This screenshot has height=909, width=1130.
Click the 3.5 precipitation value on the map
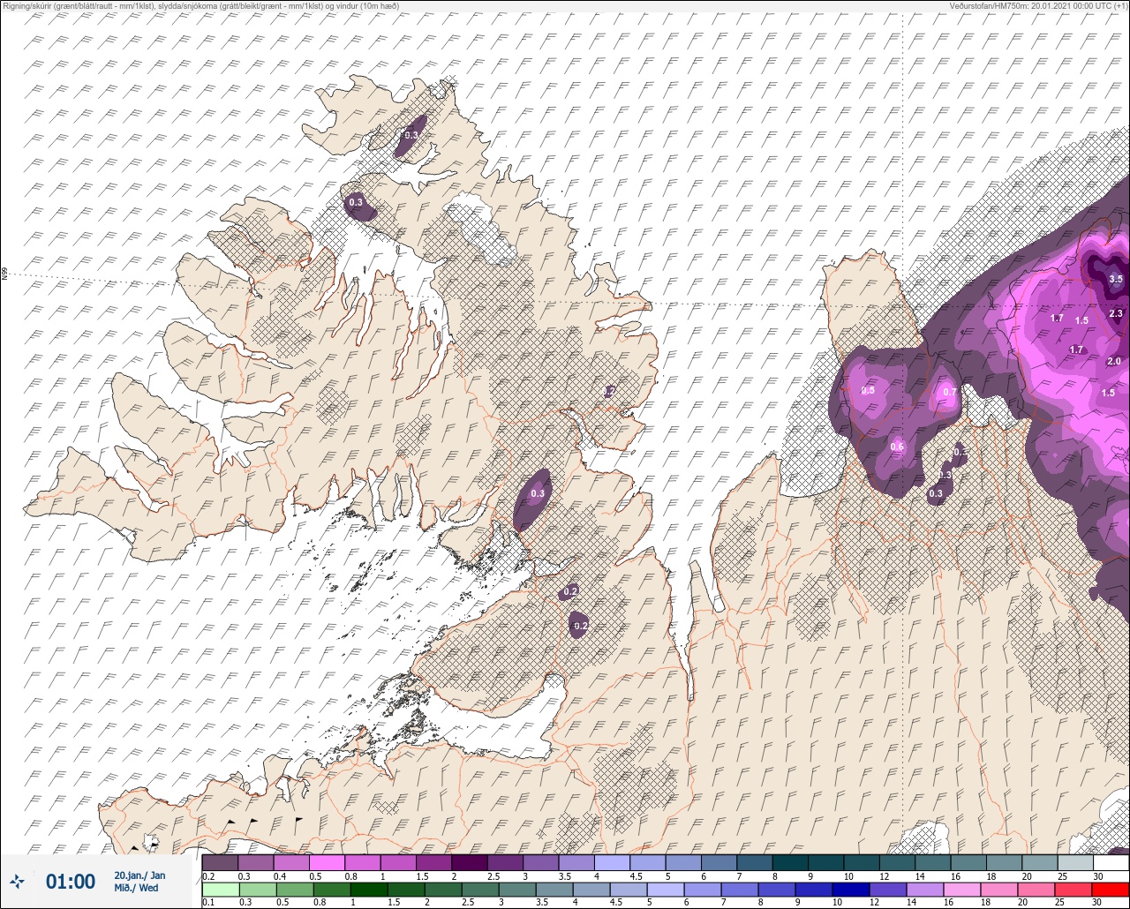coord(1115,279)
